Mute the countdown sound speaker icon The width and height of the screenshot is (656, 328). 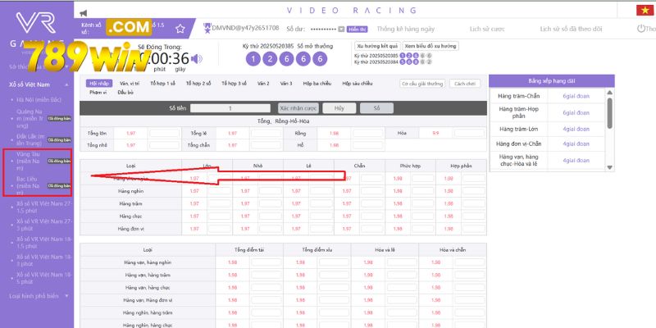tap(198, 60)
